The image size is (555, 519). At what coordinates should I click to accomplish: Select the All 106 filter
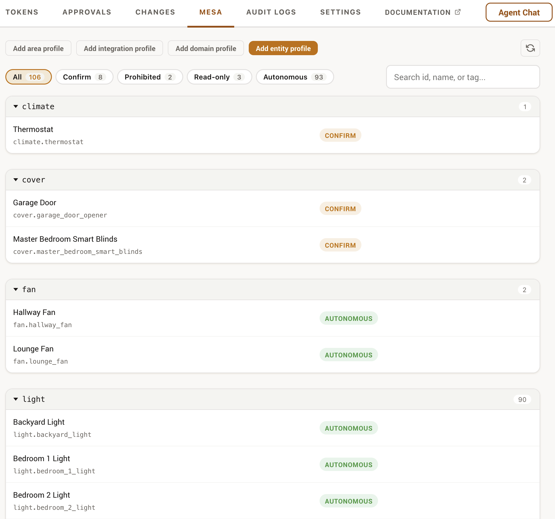[x=28, y=77]
